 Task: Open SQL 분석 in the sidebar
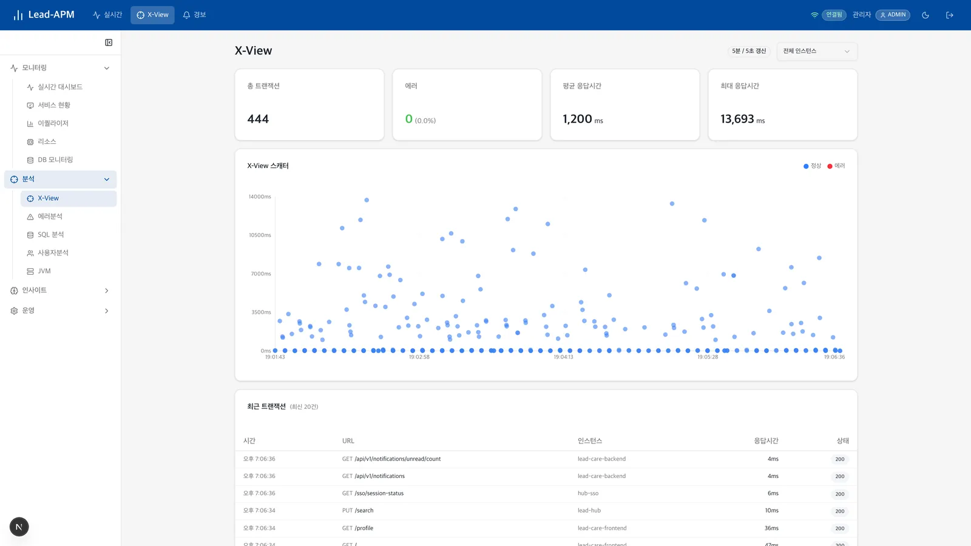click(x=68, y=235)
